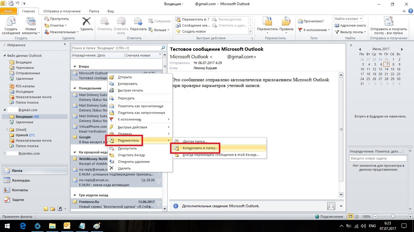Click the Paint taskbar icon
Viewport: 414px width, 232px height.
click(x=96, y=226)
